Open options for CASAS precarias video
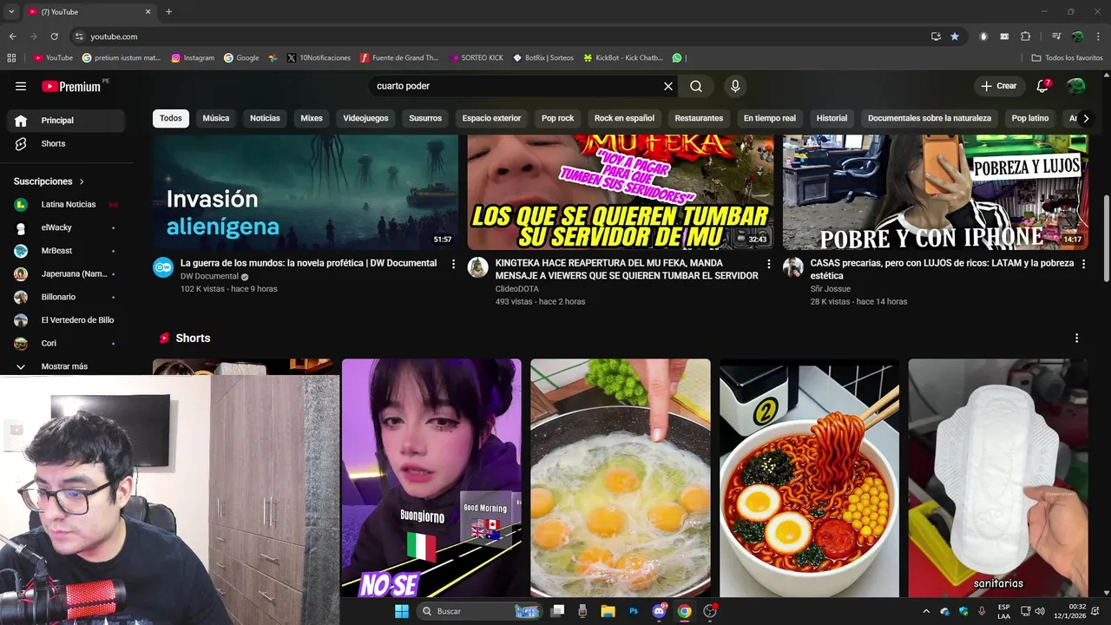This screenshot has height=625, width=1111. 1083,264
